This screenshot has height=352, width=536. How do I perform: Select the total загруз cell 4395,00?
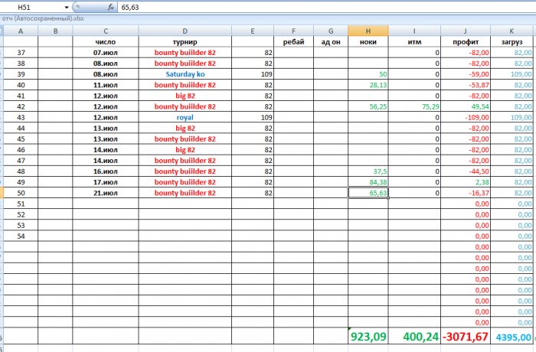click(511, 336)
